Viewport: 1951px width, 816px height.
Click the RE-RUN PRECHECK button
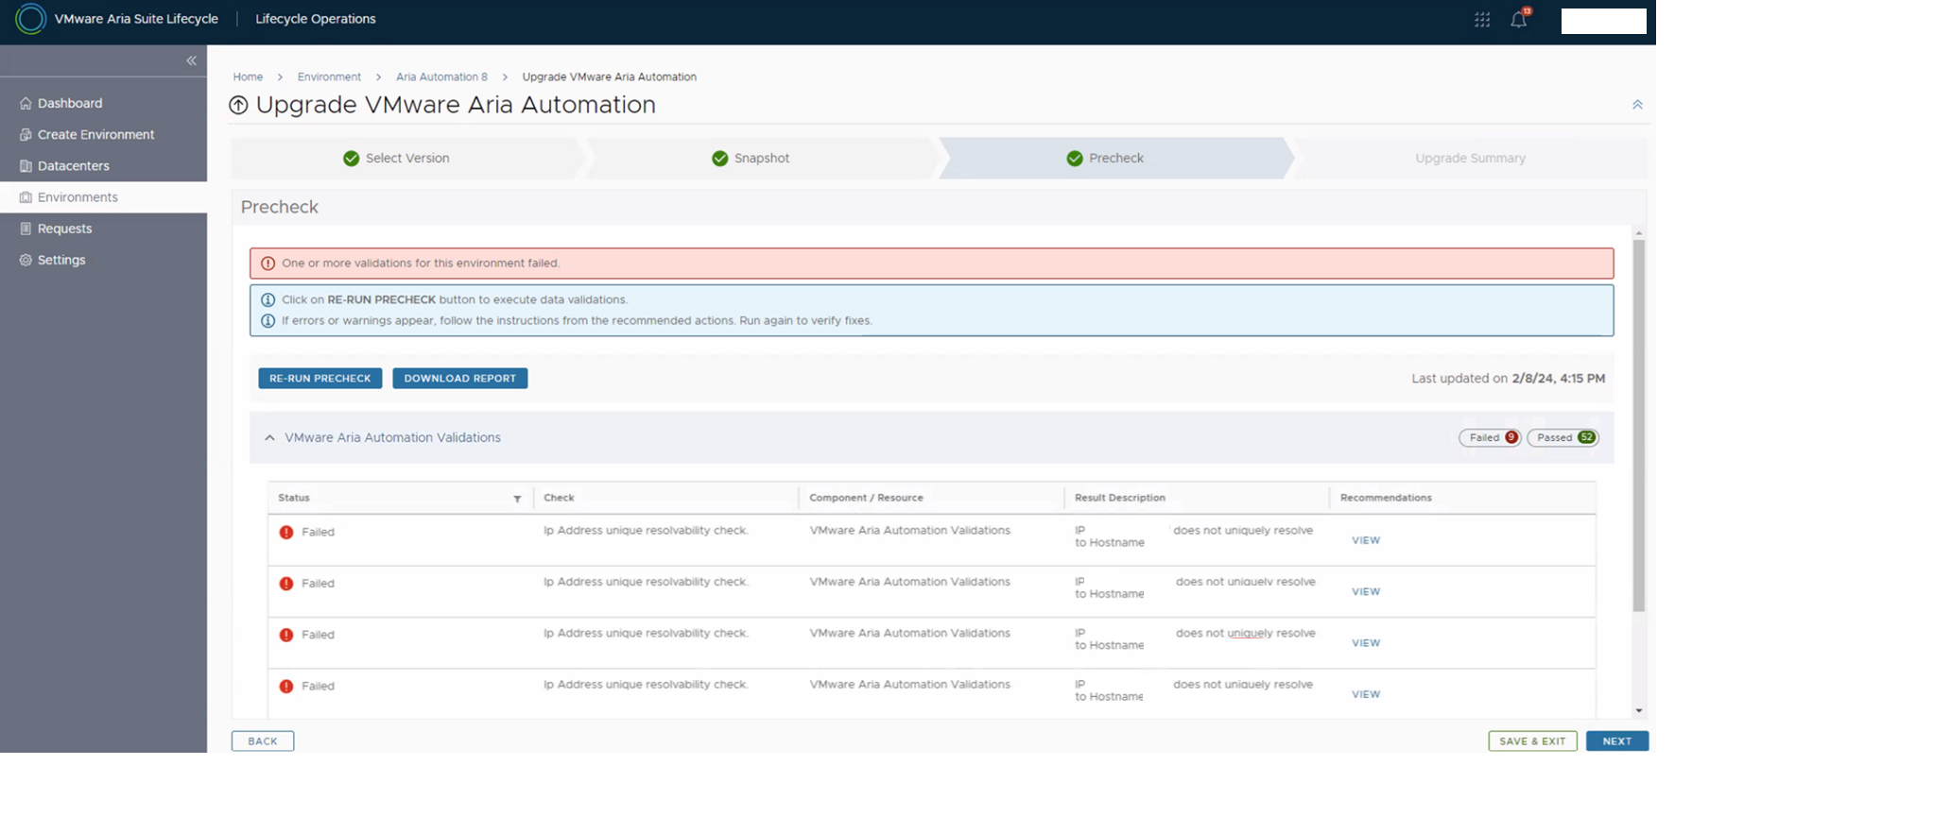(x=319, y=378)
